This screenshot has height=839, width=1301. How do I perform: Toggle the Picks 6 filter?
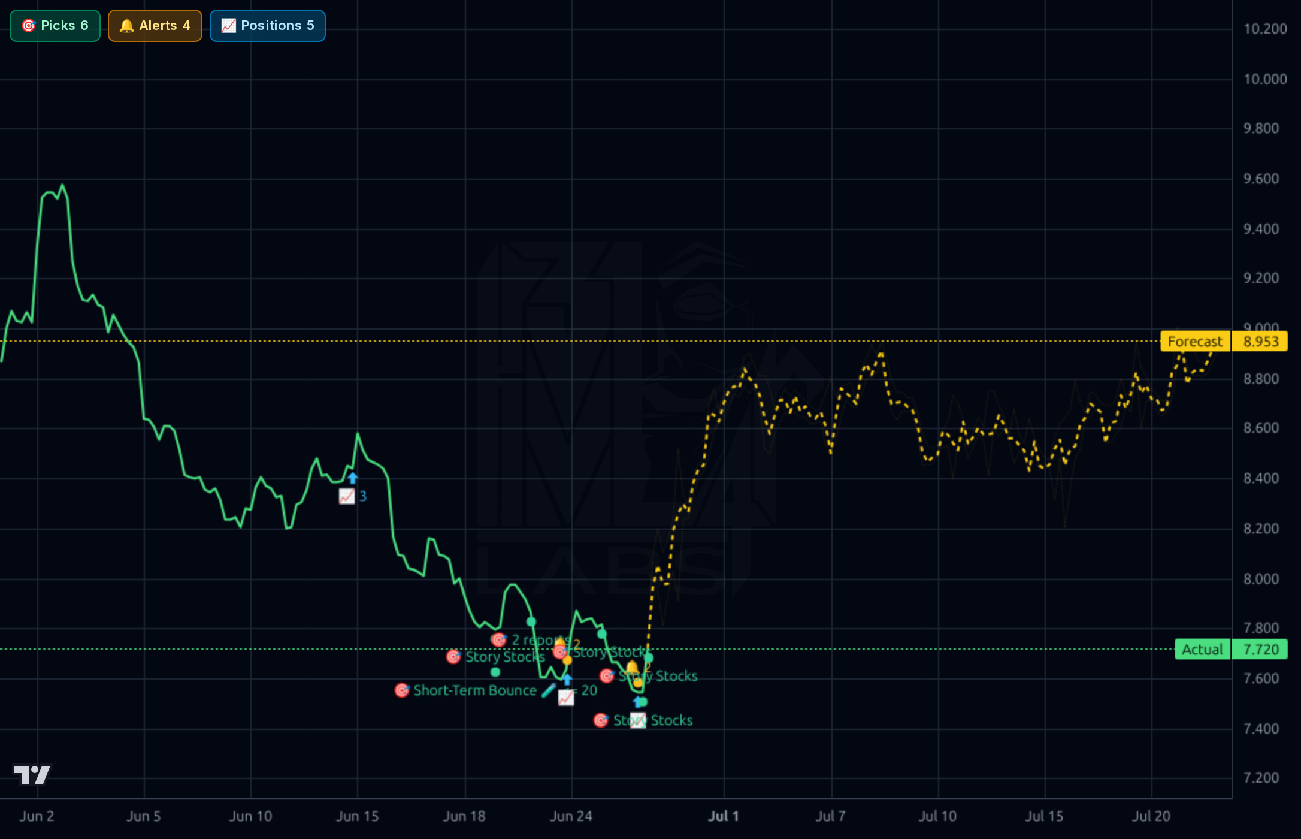(x=55, y=26)
